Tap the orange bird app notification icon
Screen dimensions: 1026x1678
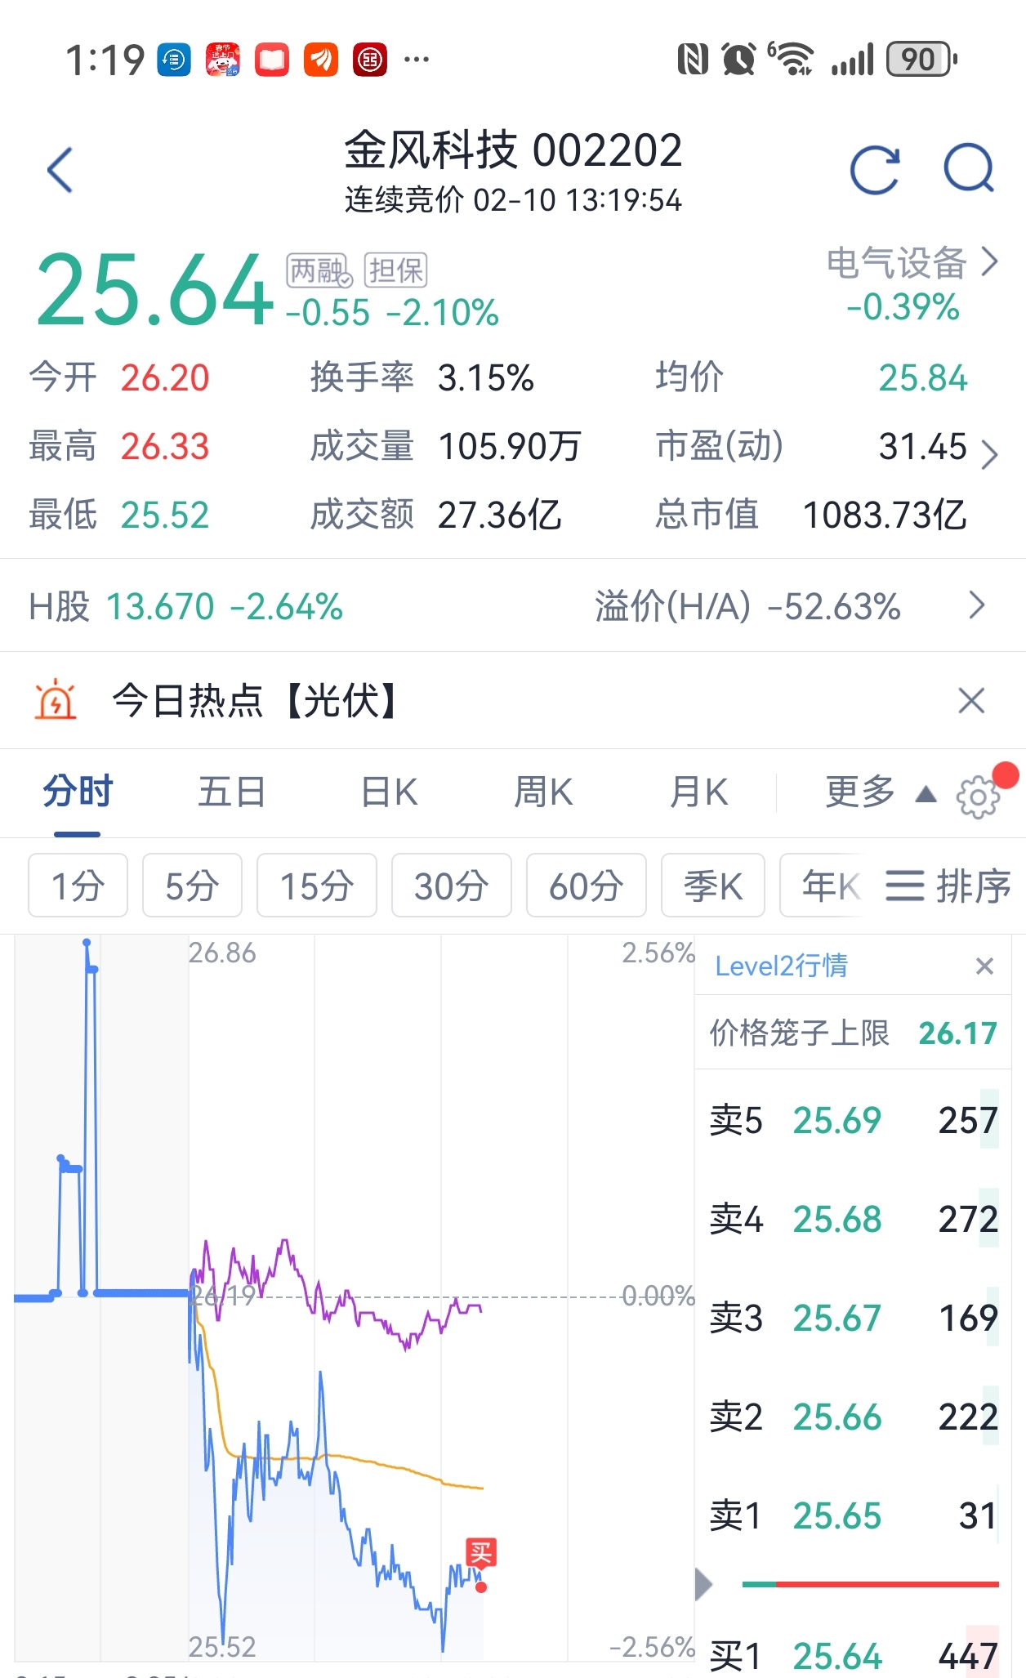321,60
